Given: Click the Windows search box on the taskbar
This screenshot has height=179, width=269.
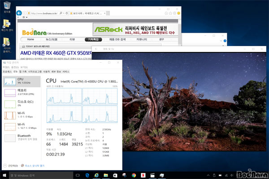Looking at the screenshot, I should (41, 175).
